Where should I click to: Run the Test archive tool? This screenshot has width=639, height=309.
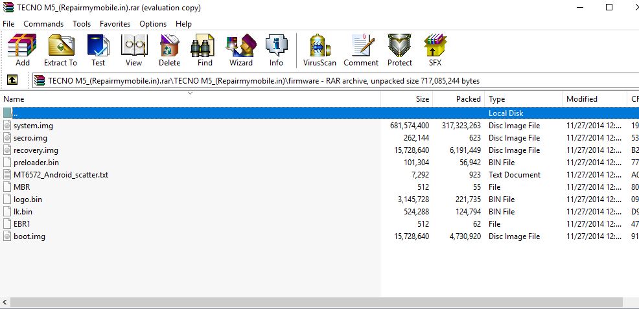tap(98, 51)
